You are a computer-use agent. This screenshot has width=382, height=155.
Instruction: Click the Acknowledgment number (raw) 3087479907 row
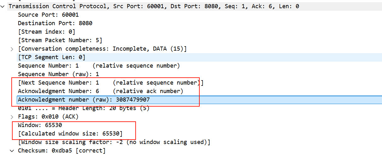click(x=84, y=100)
